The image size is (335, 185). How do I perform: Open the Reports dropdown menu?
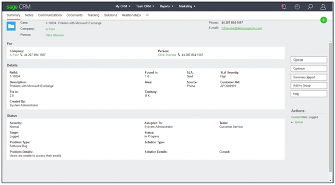coord(166,6)
